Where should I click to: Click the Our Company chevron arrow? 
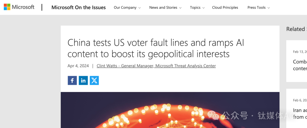pos(140,8)
